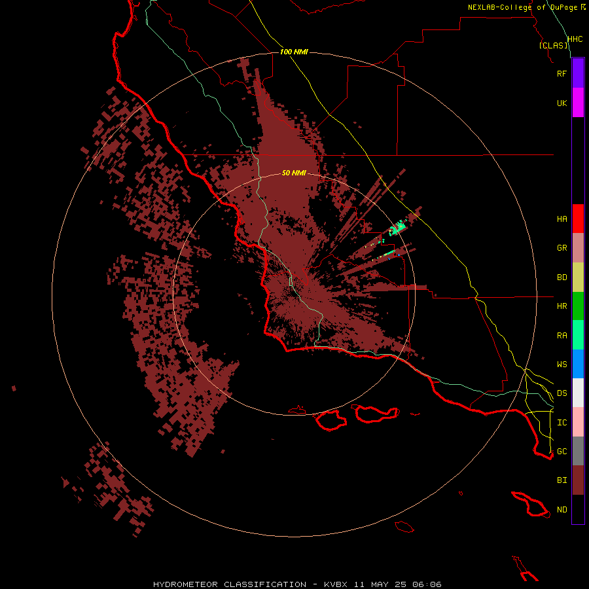
Task: Click the UK legend label
Action: pos(562,103)
